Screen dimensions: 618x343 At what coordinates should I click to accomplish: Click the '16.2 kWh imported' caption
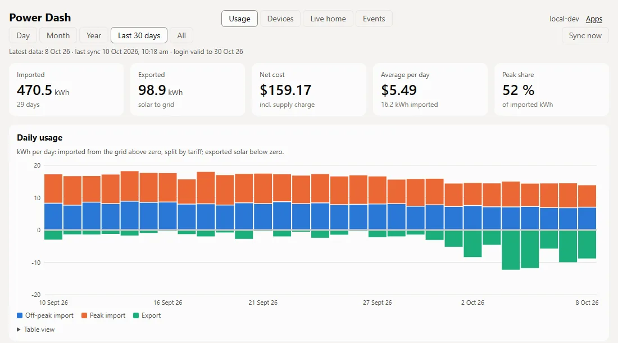point(409,105)
